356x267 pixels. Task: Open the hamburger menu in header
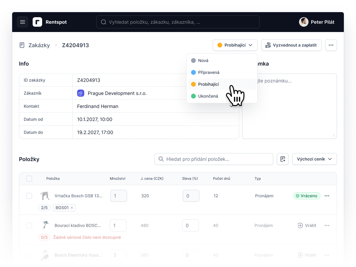click(x=23, y=22)
